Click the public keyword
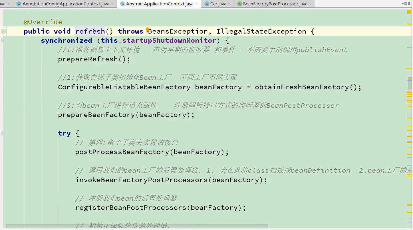Viewport: 413px width, 230px height. tap(37, 31)
